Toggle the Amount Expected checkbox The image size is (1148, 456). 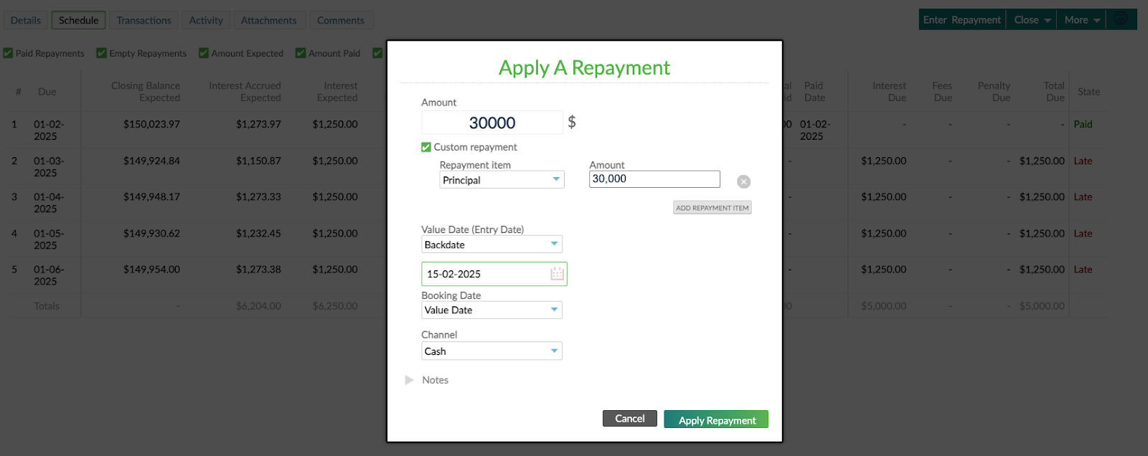(x=204, y=53)
